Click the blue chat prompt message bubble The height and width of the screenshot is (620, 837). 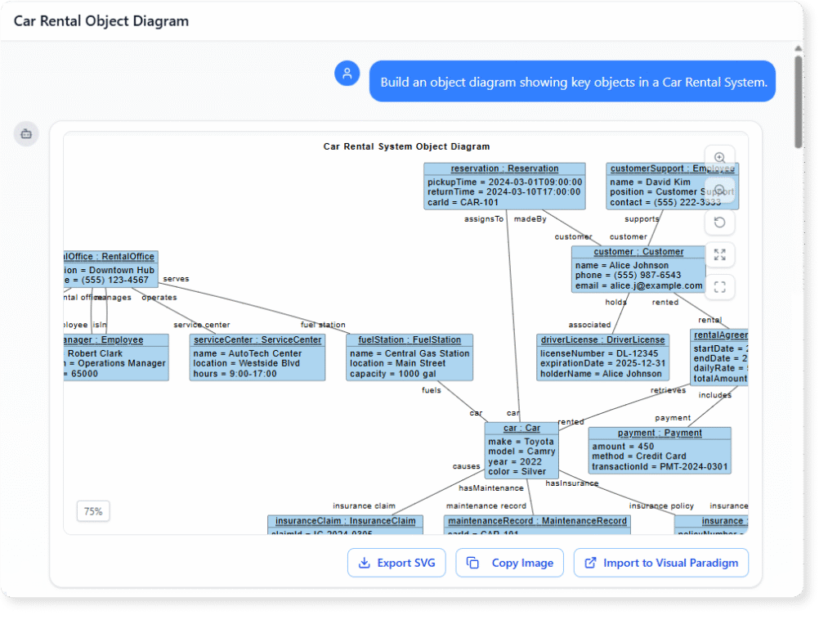[x=571, y=81]
